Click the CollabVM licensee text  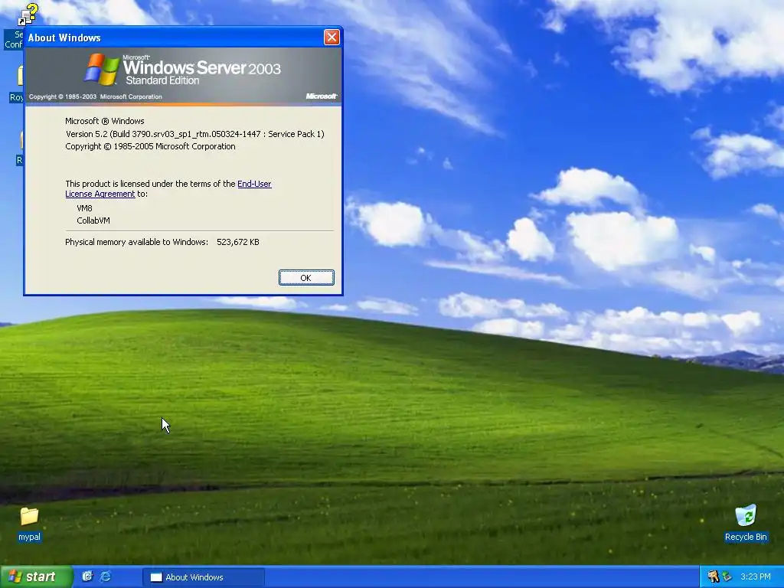tap(93, 220)
